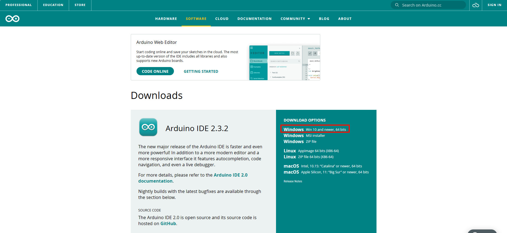Open the Cloud menu item
This screenshot has height=233, width=507.
[222, 19]
